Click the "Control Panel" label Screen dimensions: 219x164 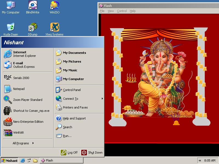[x=72, y=90]
